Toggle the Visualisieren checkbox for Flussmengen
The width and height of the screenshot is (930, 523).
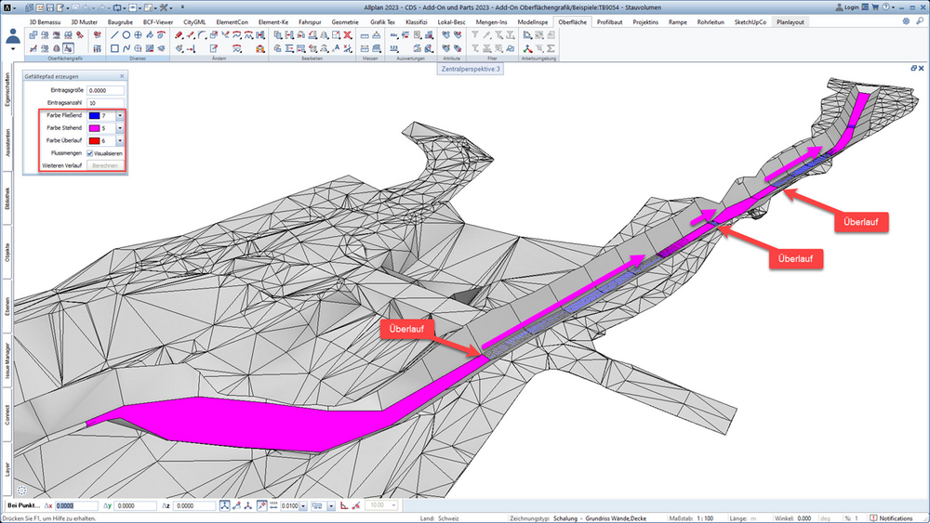click(x=90, y=153)
